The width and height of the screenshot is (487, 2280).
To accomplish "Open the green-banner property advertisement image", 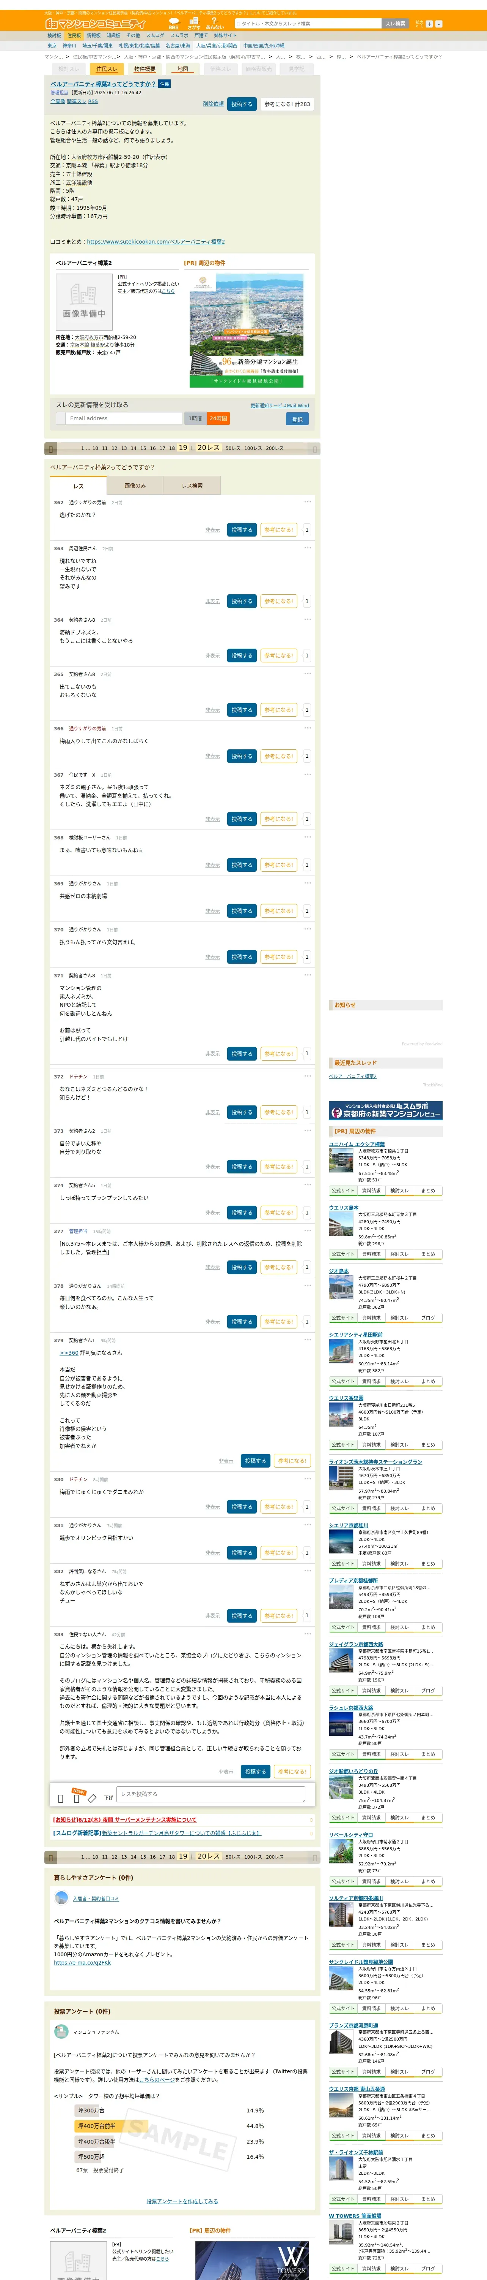I will click(x=247, y=331).
